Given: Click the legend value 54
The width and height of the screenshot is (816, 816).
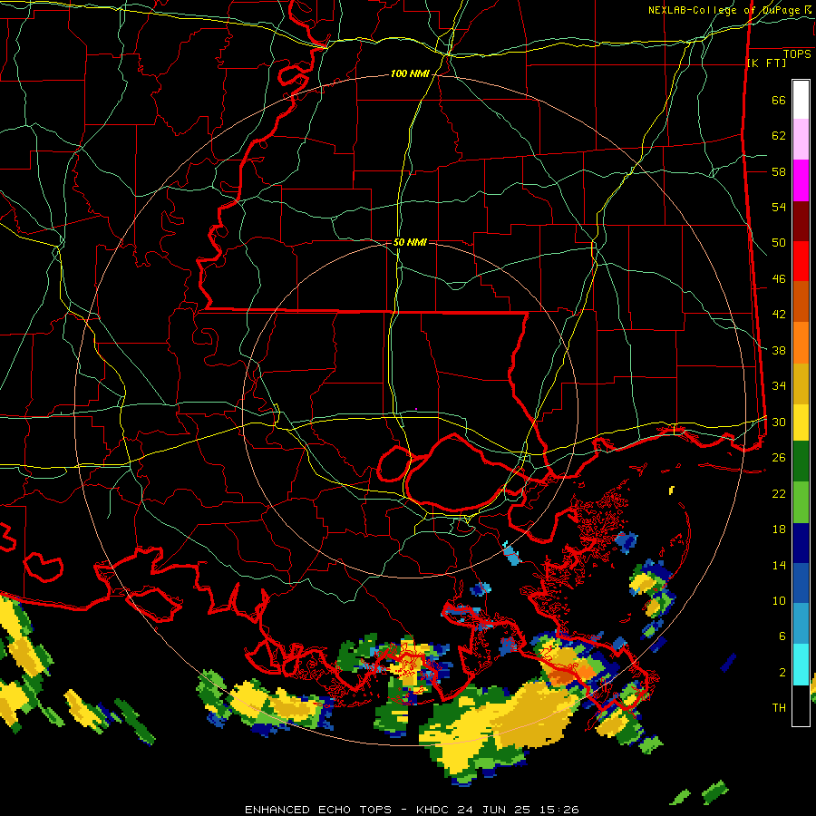Looking at the screenshot, I should coord(779,207).
